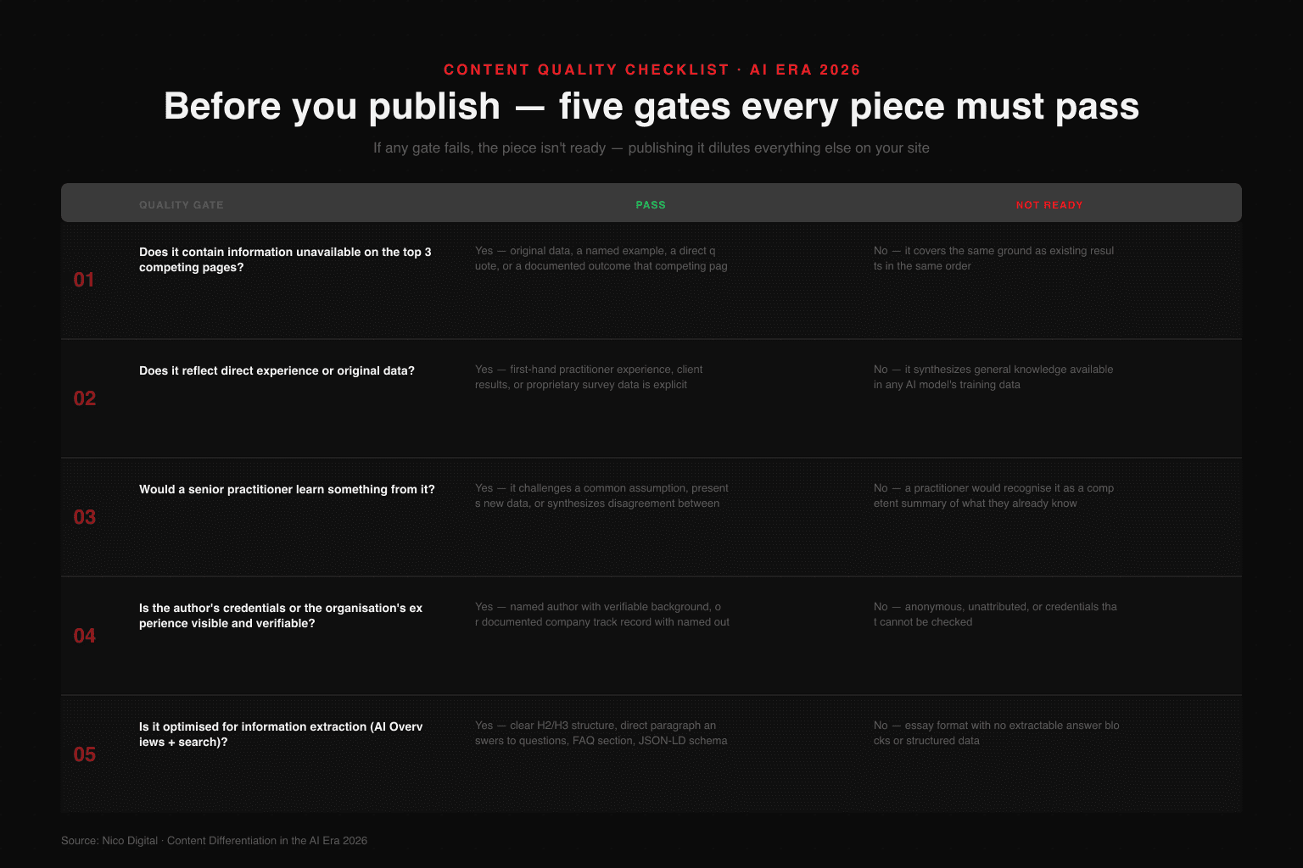Click the row number '03'
Screen dimensions: 1303x868
[x=84, y=517]
